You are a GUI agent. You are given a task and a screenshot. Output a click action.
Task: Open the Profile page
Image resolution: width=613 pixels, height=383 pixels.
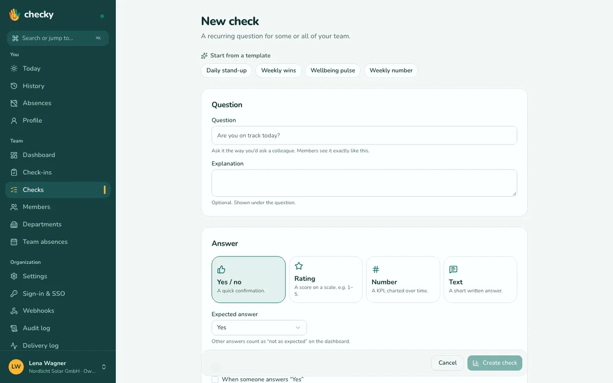click(x=58, y=121)
